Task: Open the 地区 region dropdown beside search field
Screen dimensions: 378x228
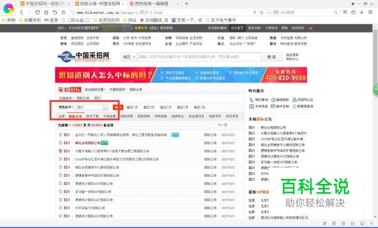Action: [x=129, y=57]
